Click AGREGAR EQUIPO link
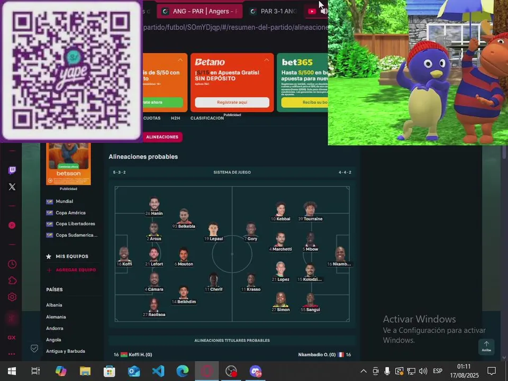 click(x=76, y=270)
